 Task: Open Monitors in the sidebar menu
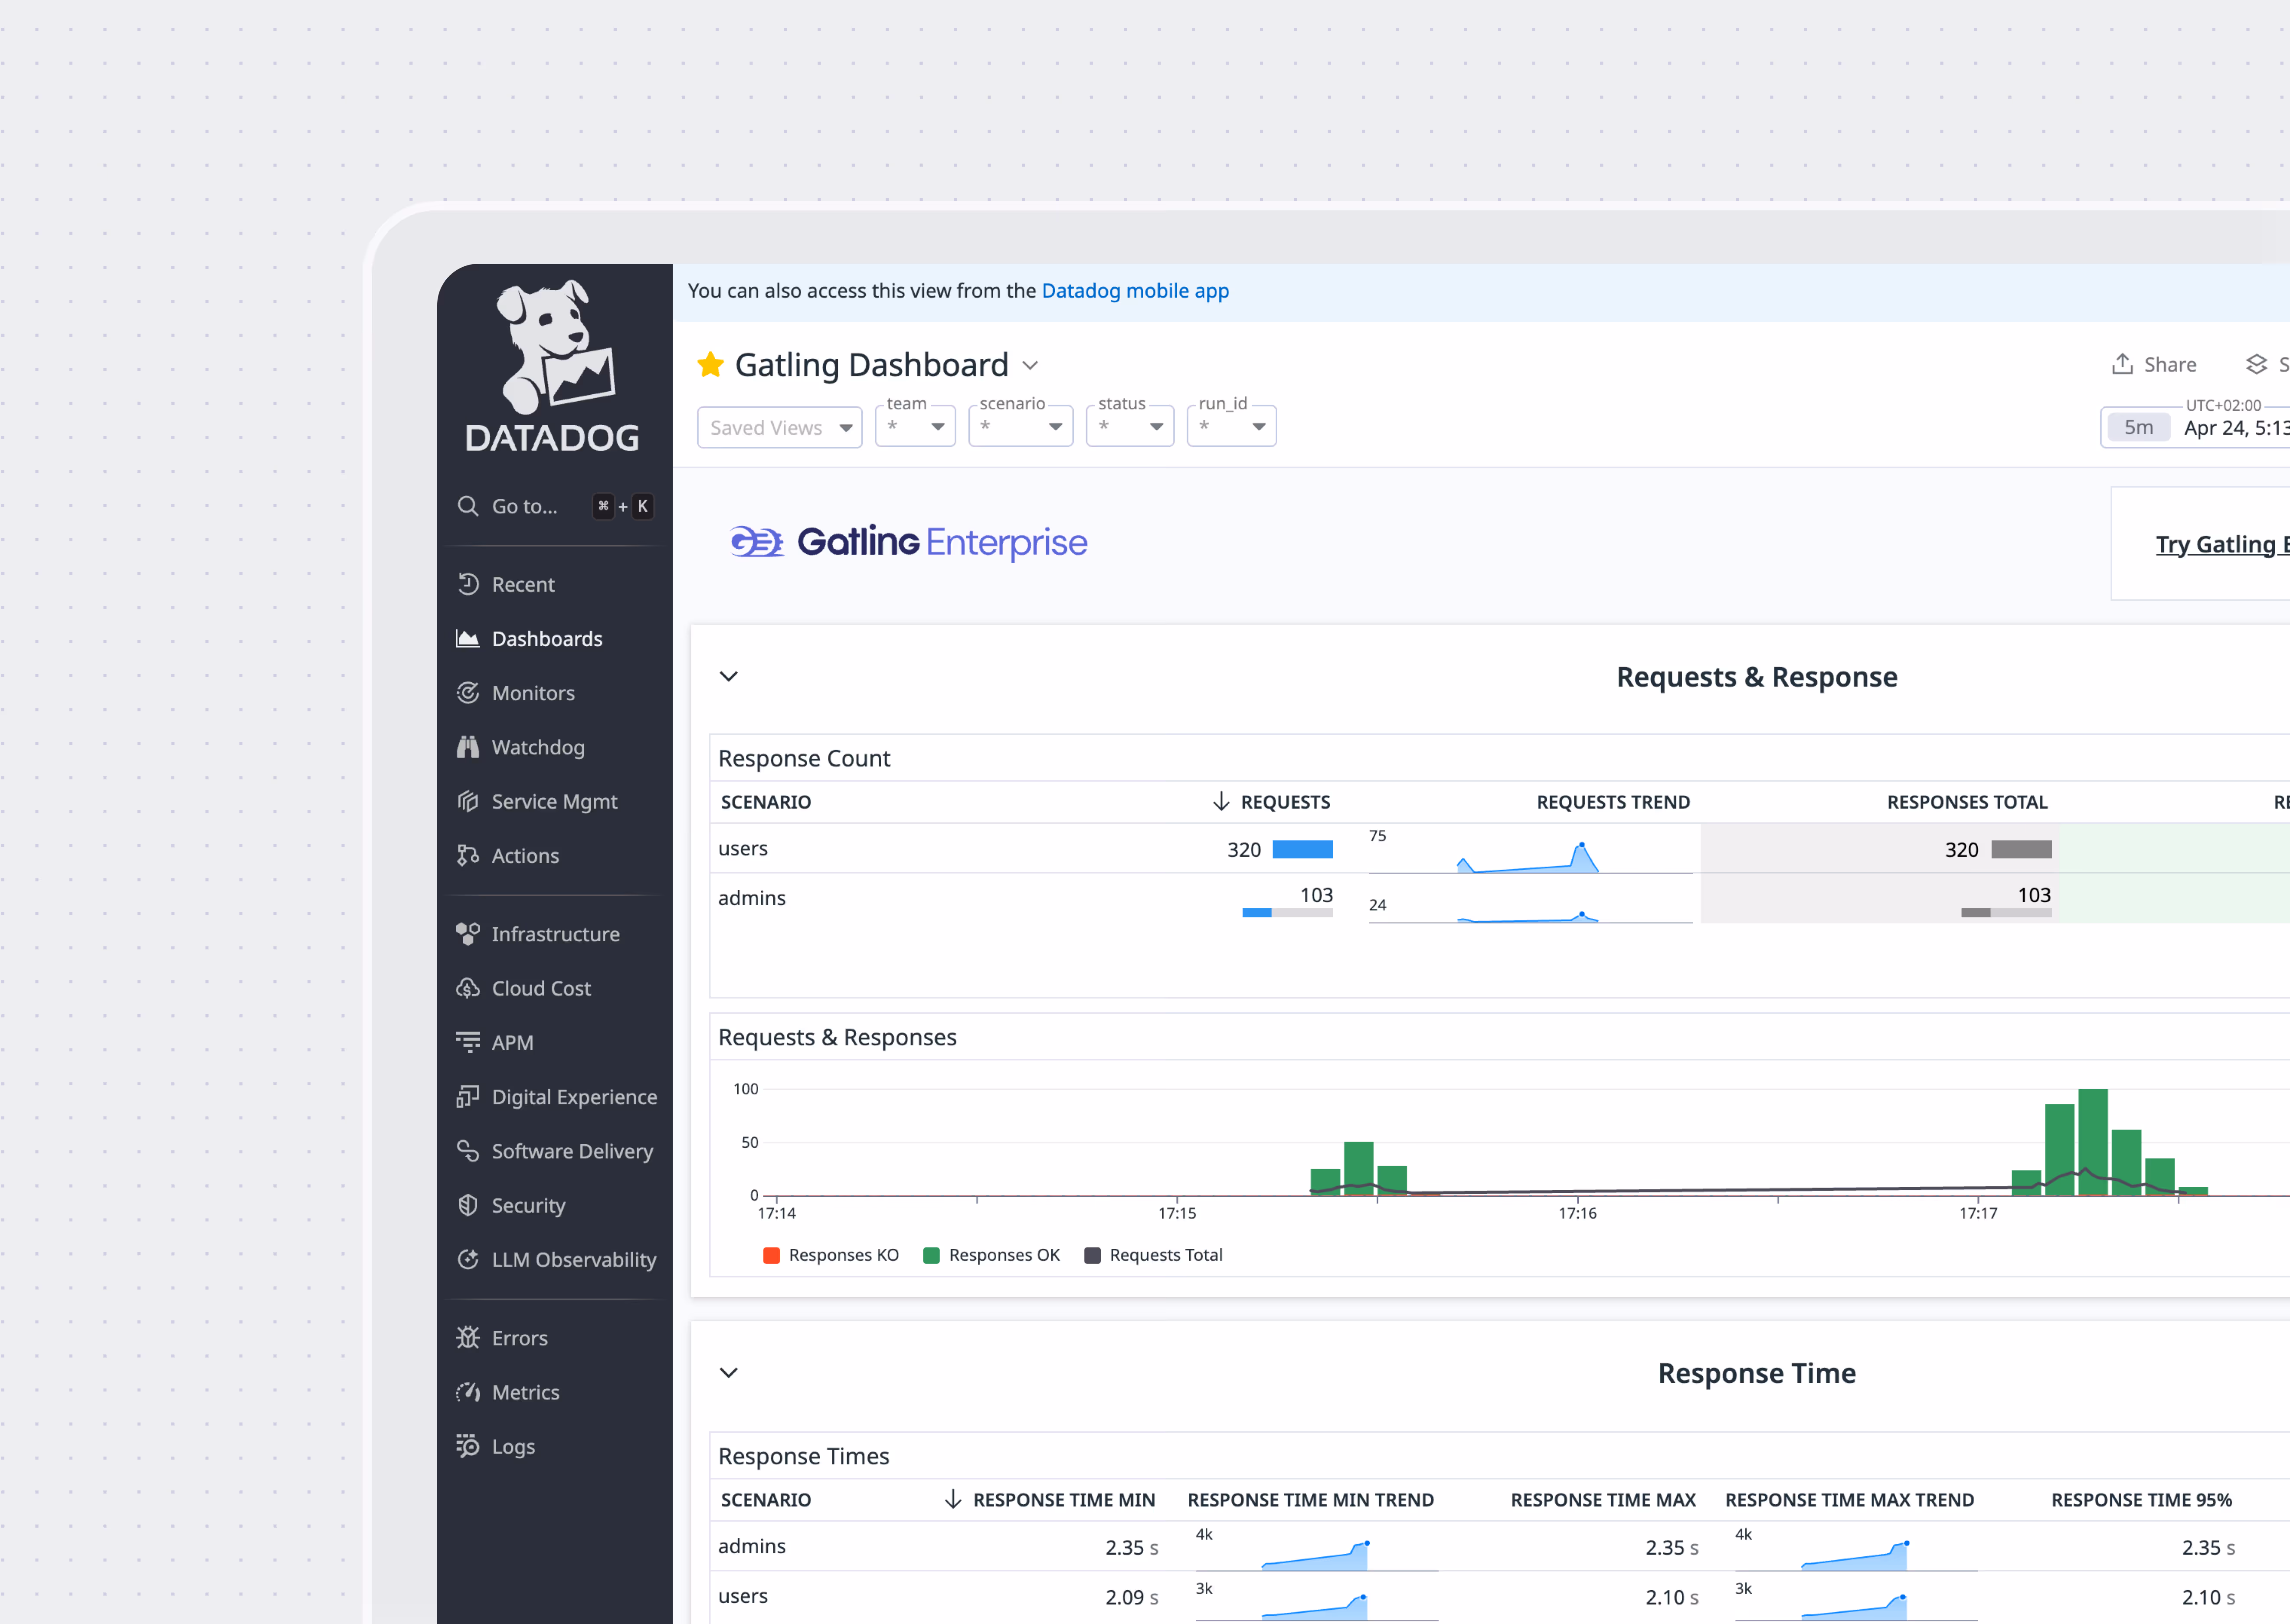(532, 693)
